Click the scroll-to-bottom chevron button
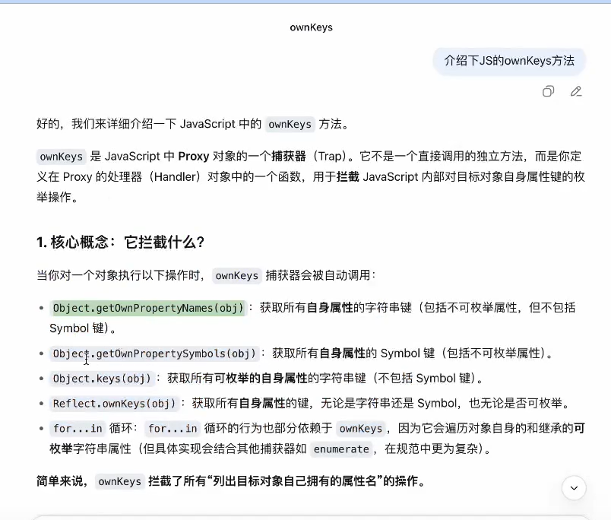 (574, 487)
